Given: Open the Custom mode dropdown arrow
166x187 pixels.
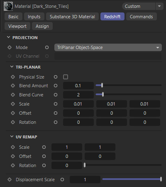Looking at the screenshot, I should pos(159,6).
